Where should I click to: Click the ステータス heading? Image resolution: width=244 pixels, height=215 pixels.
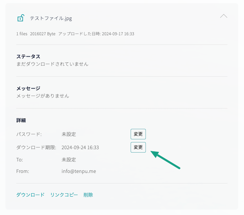(28, 56)
